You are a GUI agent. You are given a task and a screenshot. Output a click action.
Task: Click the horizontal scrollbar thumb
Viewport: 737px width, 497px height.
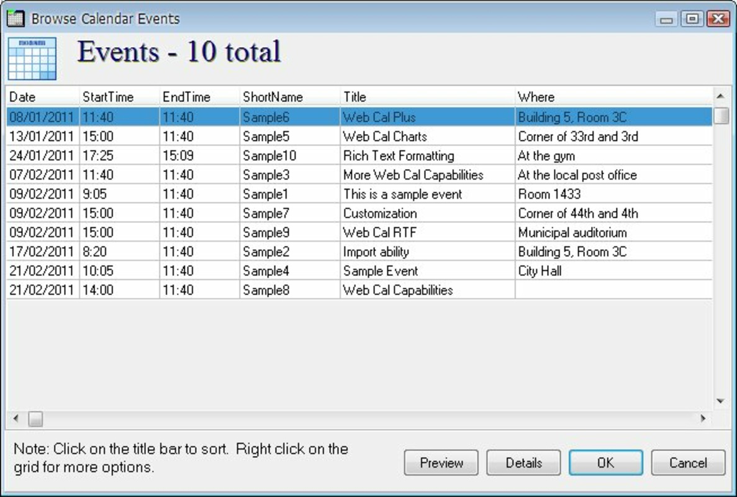(35, 419)
